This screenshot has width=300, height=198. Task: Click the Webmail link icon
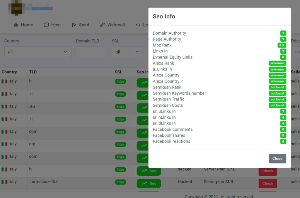coord(102,25)
